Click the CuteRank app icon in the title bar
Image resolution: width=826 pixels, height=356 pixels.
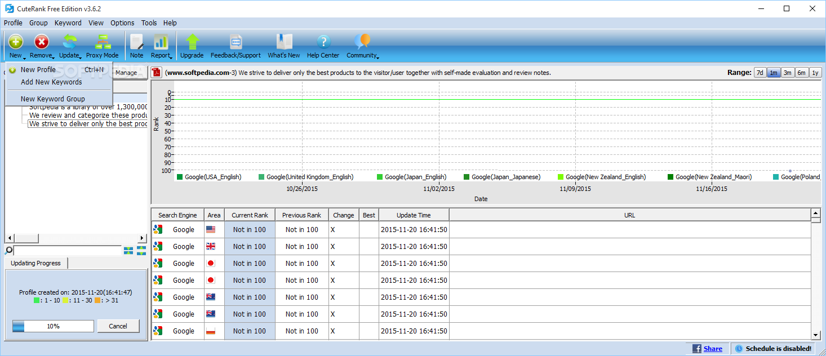click(x=9, y=8)
